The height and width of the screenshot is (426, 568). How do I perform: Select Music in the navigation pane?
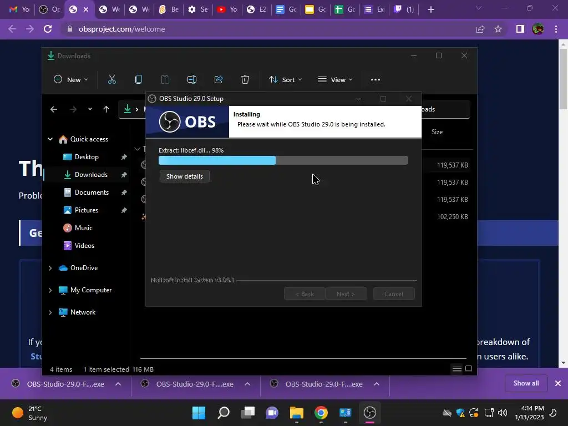[84, 228]
